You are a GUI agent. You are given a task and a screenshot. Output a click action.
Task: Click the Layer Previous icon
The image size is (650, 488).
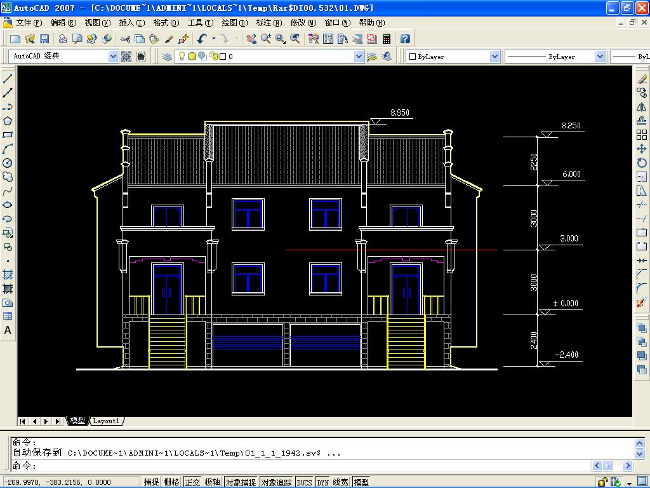[x=387, y=57]
